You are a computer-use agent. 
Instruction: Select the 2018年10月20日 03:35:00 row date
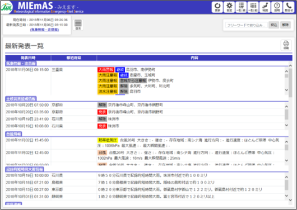[x=27, y=112]
